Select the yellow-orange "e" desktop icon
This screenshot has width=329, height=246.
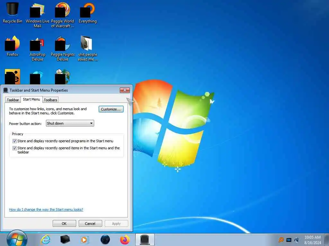coord(13,77)
